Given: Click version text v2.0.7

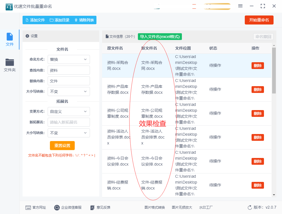Looking at the screenshot, I should point(271,207).
